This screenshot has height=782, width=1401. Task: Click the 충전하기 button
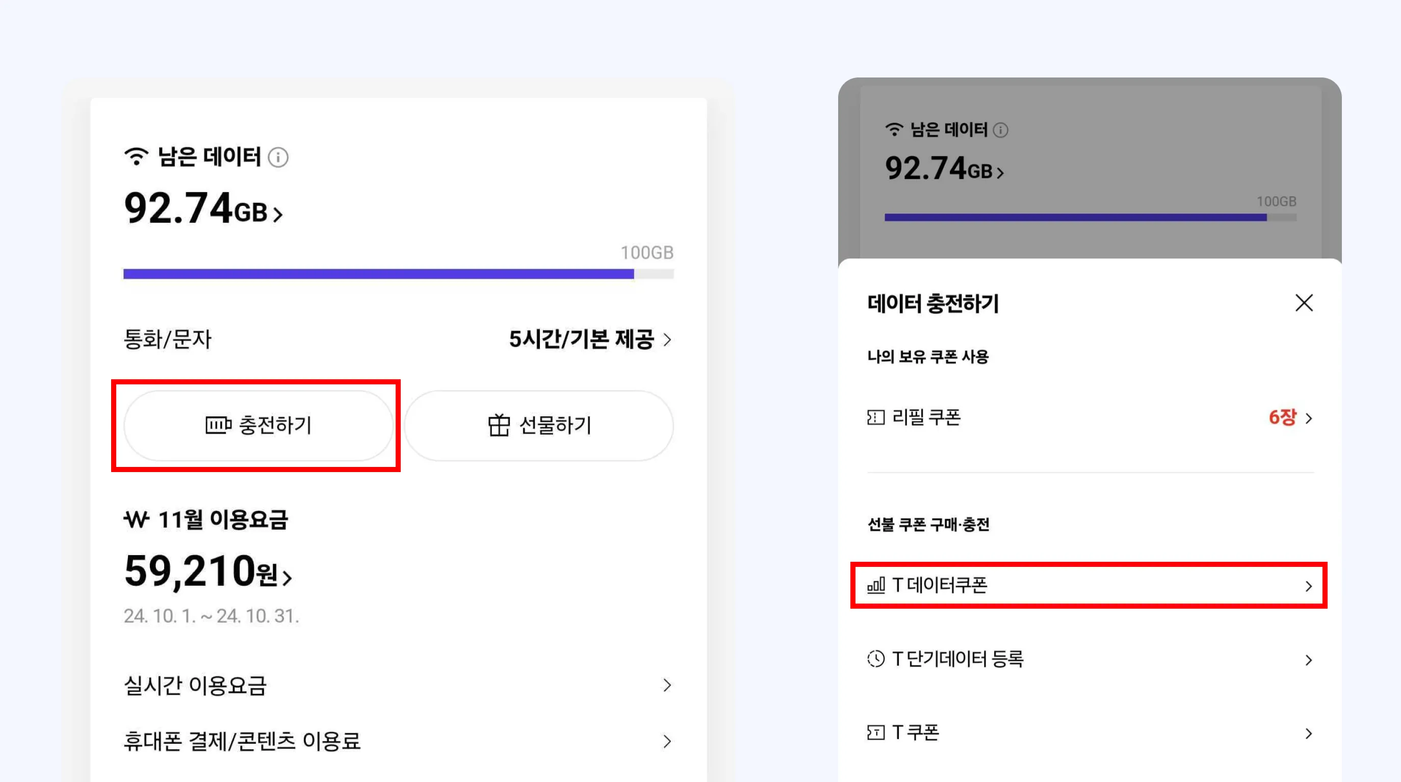258,426
